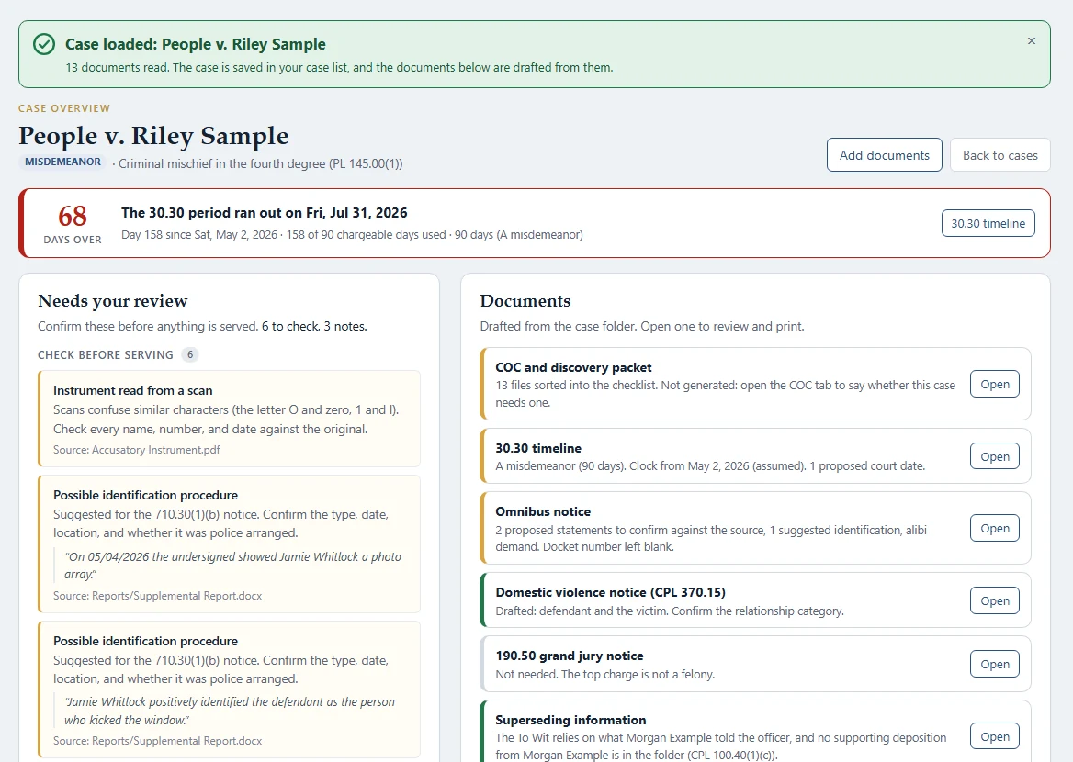Open the Omnibus notice
The image size is (1073, 762).
pyautogui.click(x=994, y=528)
